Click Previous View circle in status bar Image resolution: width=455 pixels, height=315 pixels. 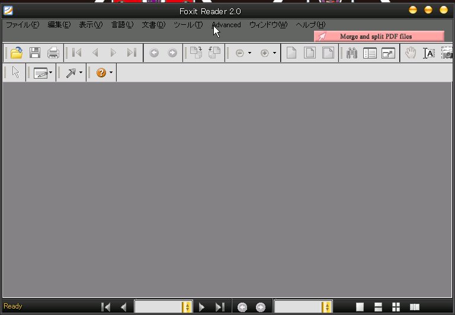coord(242,307)
